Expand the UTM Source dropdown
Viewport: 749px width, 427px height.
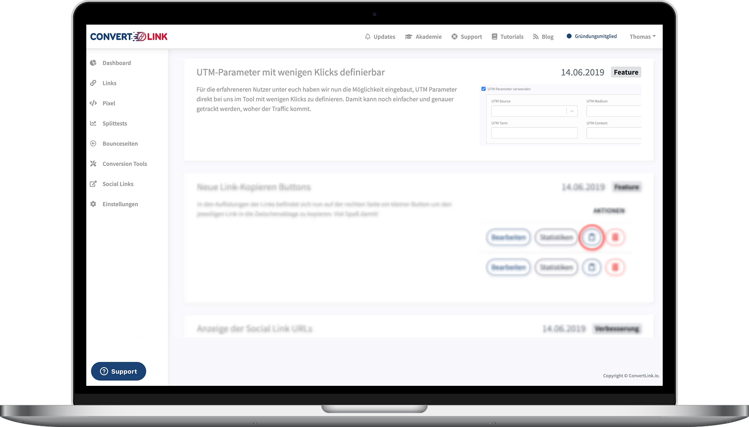pyautogui.click(x=572, y=111)
